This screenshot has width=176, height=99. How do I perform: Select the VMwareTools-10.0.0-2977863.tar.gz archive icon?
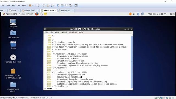(13, 74)
